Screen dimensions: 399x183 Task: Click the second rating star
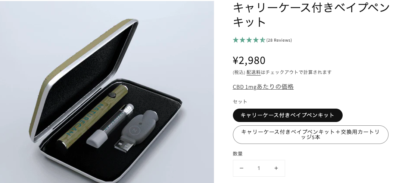point(243,40)
